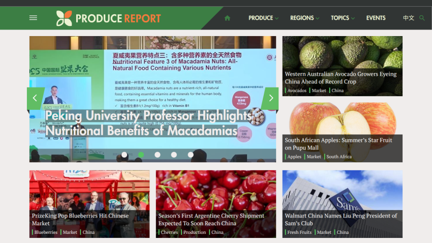Open Western Australian Avocado Growers article

tap(341, 78)
